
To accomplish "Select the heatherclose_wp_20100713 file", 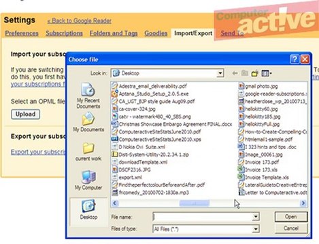I will click(x=273, y=101).
